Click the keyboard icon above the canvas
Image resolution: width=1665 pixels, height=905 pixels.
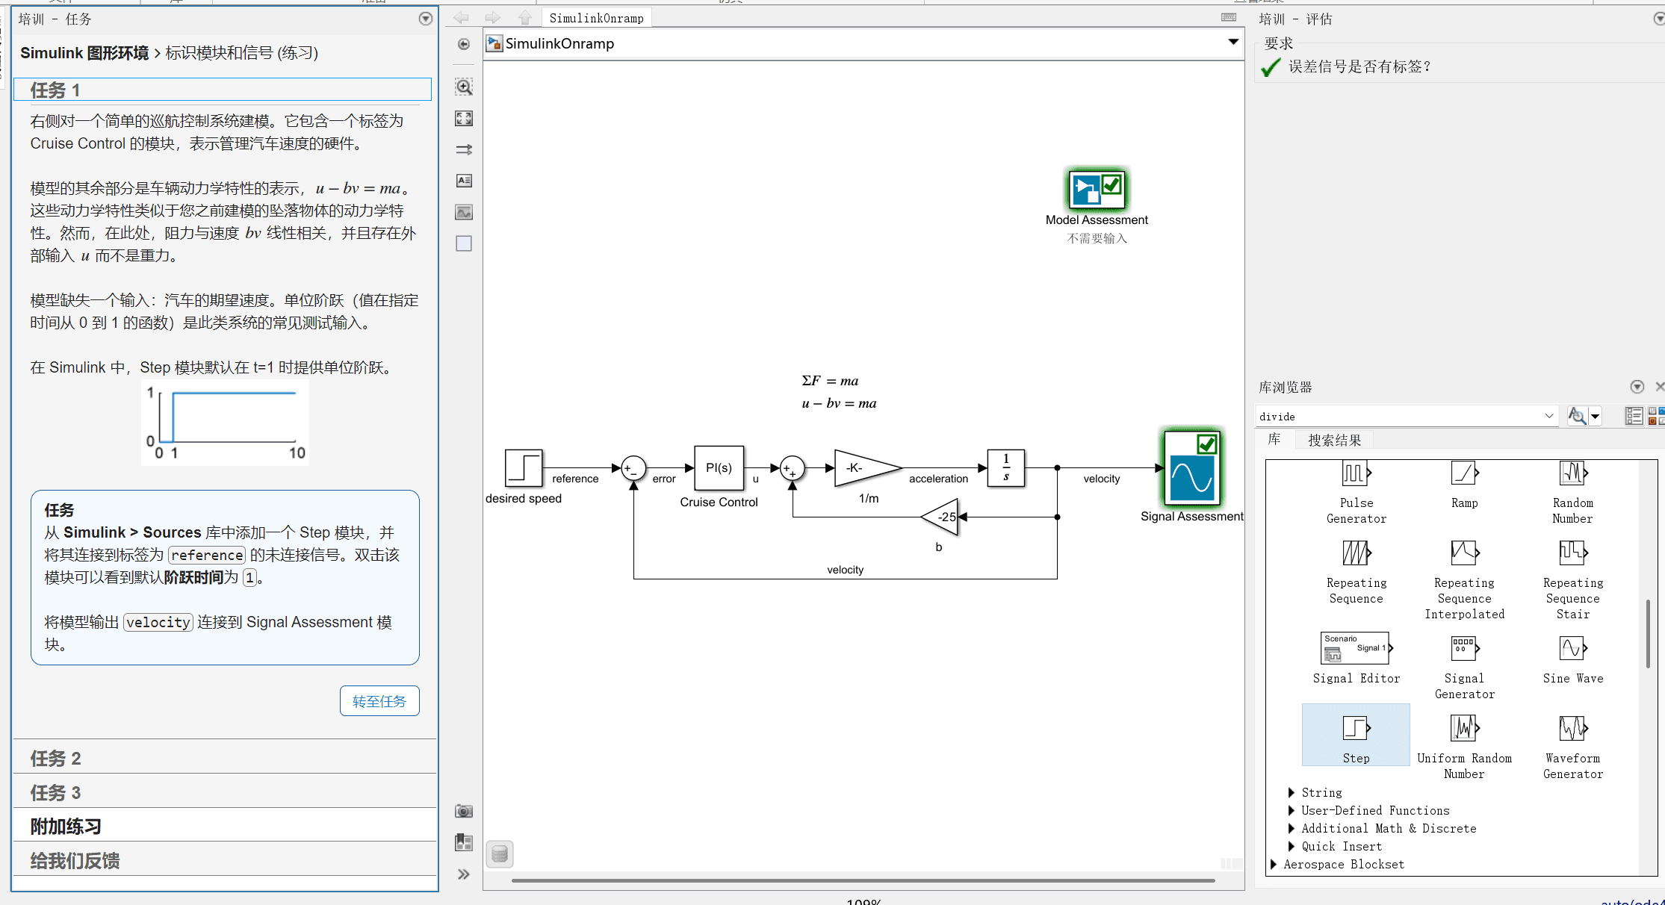[1229, 17]
